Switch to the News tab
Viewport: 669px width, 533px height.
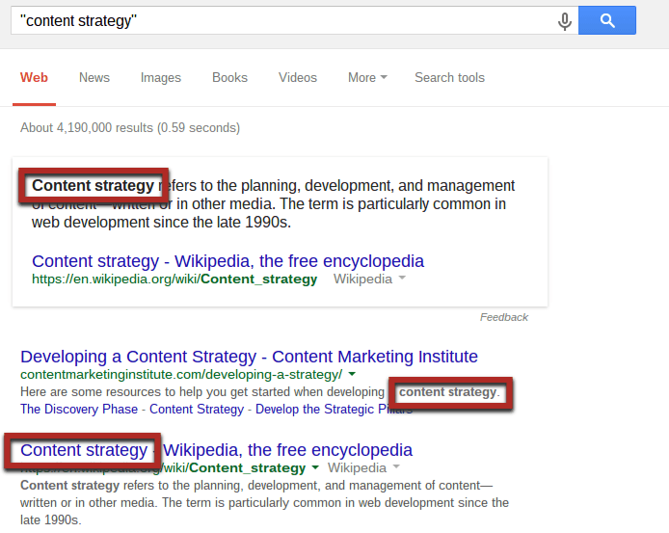[x=94, y=78]
